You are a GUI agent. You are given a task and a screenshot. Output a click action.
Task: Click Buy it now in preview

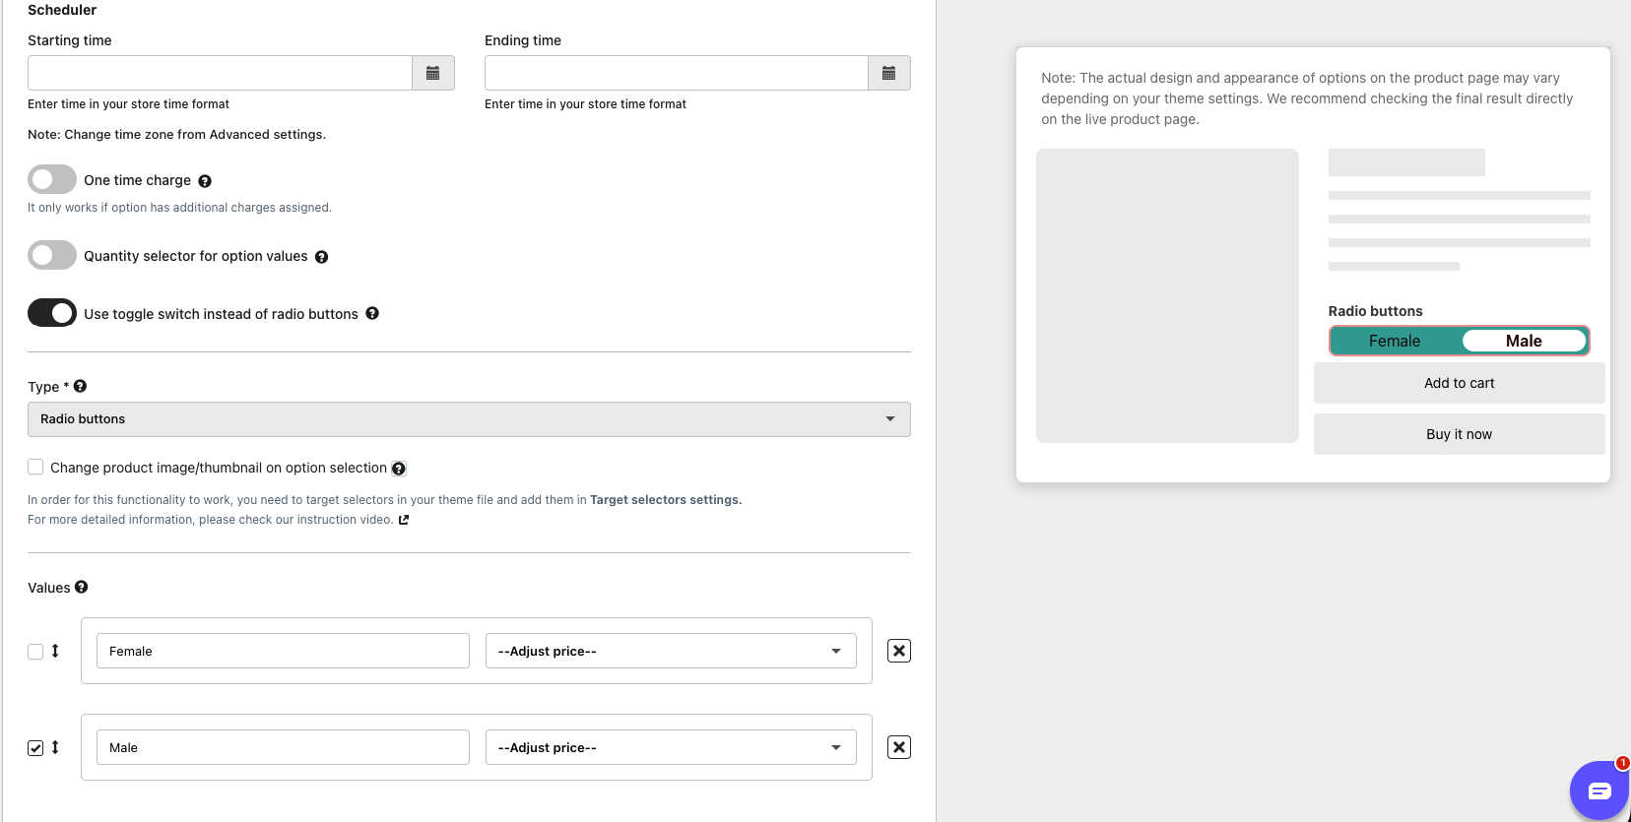point(1460,434)
